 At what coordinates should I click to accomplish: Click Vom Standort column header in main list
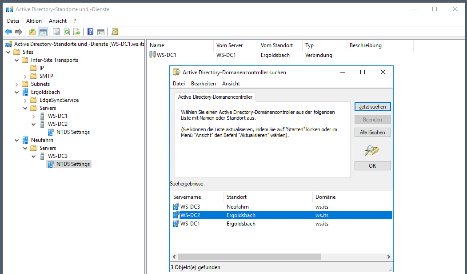pos(279,45)
